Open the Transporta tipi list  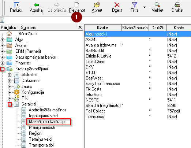pos(41,145)
